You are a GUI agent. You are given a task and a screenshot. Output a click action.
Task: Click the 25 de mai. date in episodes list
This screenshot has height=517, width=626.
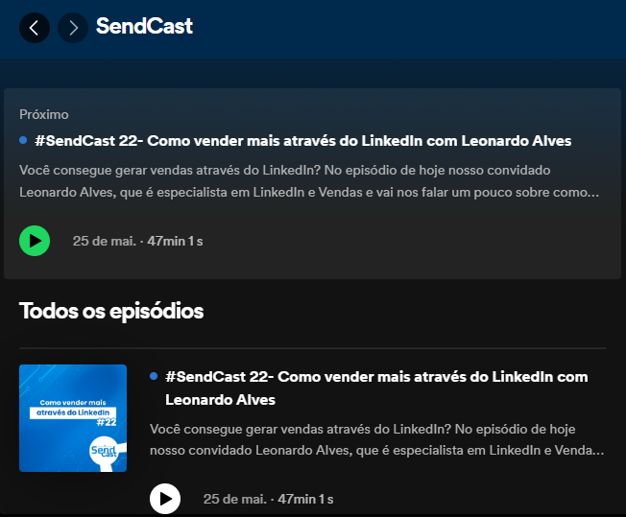pyautogui.click(x=234, y=499)
